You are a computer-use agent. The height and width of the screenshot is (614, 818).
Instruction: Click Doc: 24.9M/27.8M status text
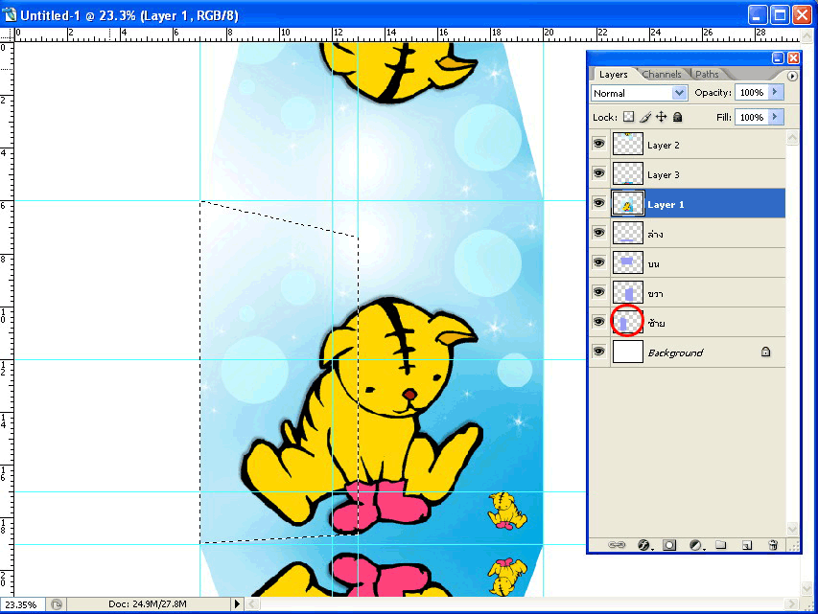pyautogui.click(x=148, y=604)
